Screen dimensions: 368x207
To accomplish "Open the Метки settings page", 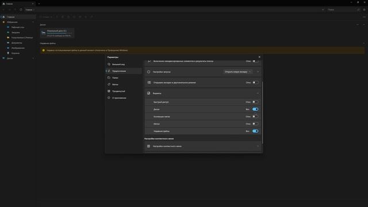I will click(x=124, y=85).
